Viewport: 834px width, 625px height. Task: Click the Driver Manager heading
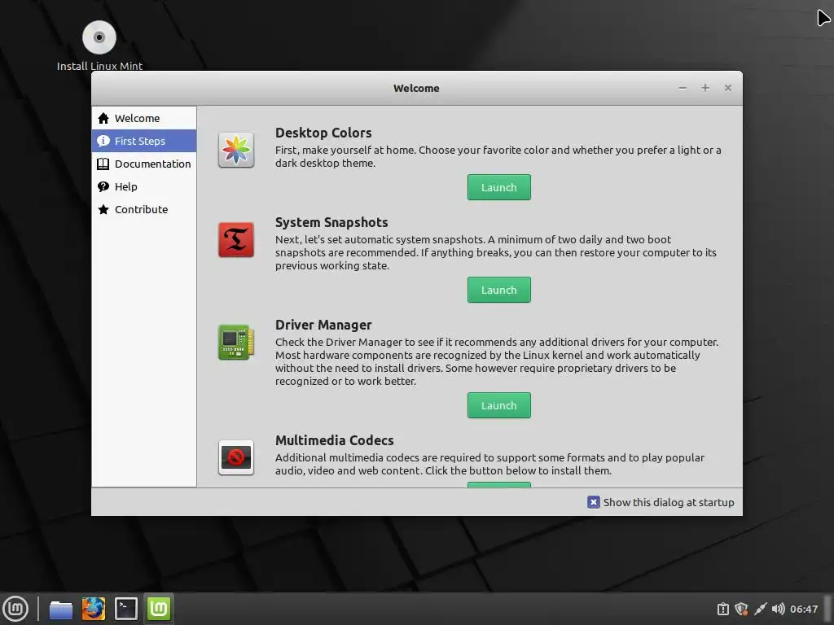coord(323,325)
